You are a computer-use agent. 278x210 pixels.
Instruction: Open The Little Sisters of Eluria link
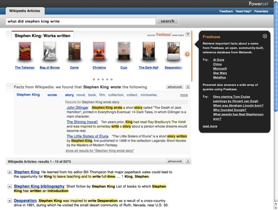87,136
